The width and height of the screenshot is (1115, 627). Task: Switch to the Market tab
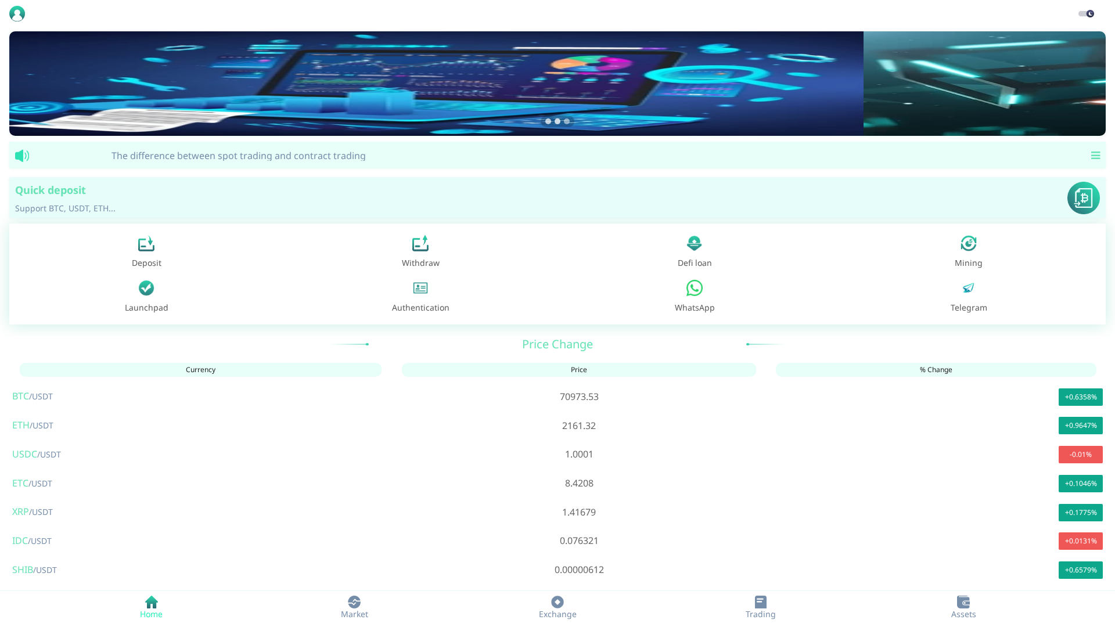pyautogui.click(x=354, y=606)
